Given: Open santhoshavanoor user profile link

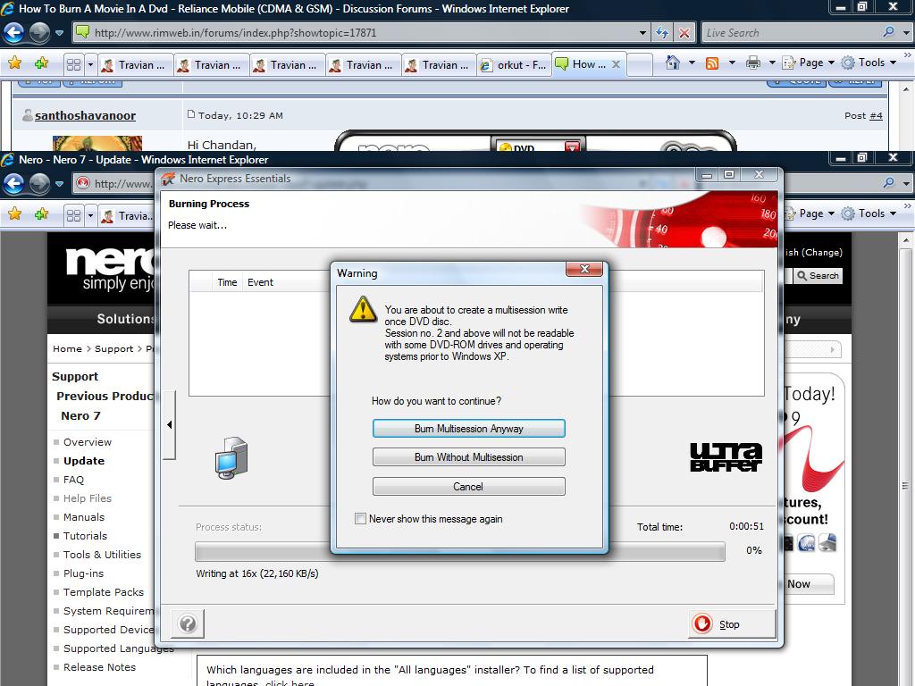Looking at the screenshot, I should click(85, 115).
